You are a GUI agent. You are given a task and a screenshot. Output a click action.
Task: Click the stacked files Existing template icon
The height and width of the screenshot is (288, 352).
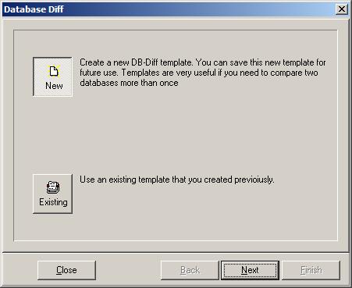coord(53,187)
